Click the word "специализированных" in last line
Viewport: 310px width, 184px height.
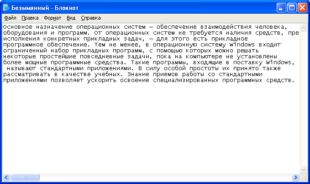pos(186,80)
